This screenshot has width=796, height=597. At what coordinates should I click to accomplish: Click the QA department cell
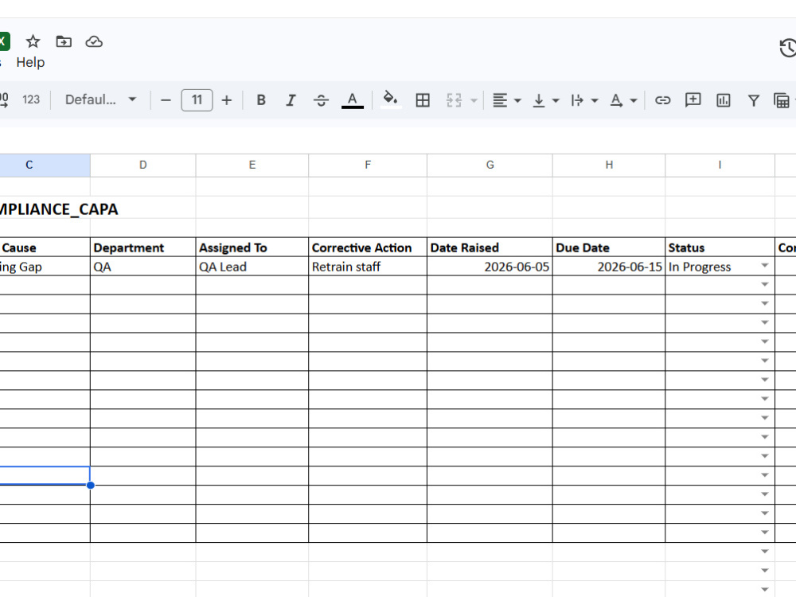143,267
